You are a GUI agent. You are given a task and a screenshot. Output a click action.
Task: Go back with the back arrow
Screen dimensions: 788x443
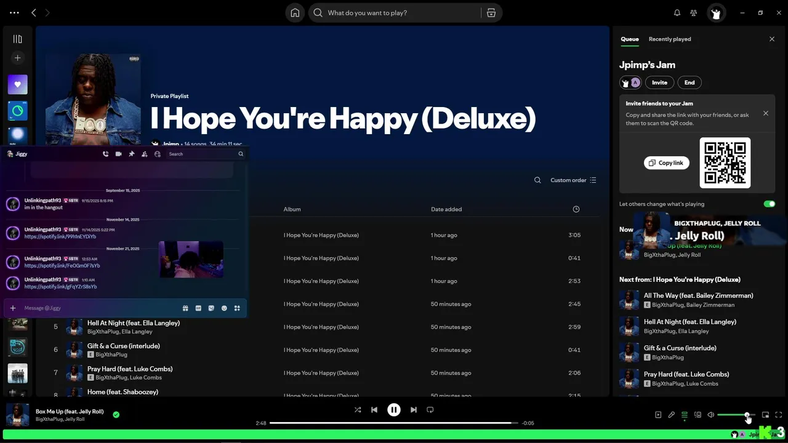(33, 12)
